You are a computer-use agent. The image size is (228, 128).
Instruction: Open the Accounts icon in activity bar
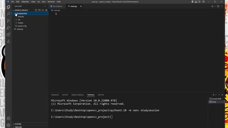point(9,118)
